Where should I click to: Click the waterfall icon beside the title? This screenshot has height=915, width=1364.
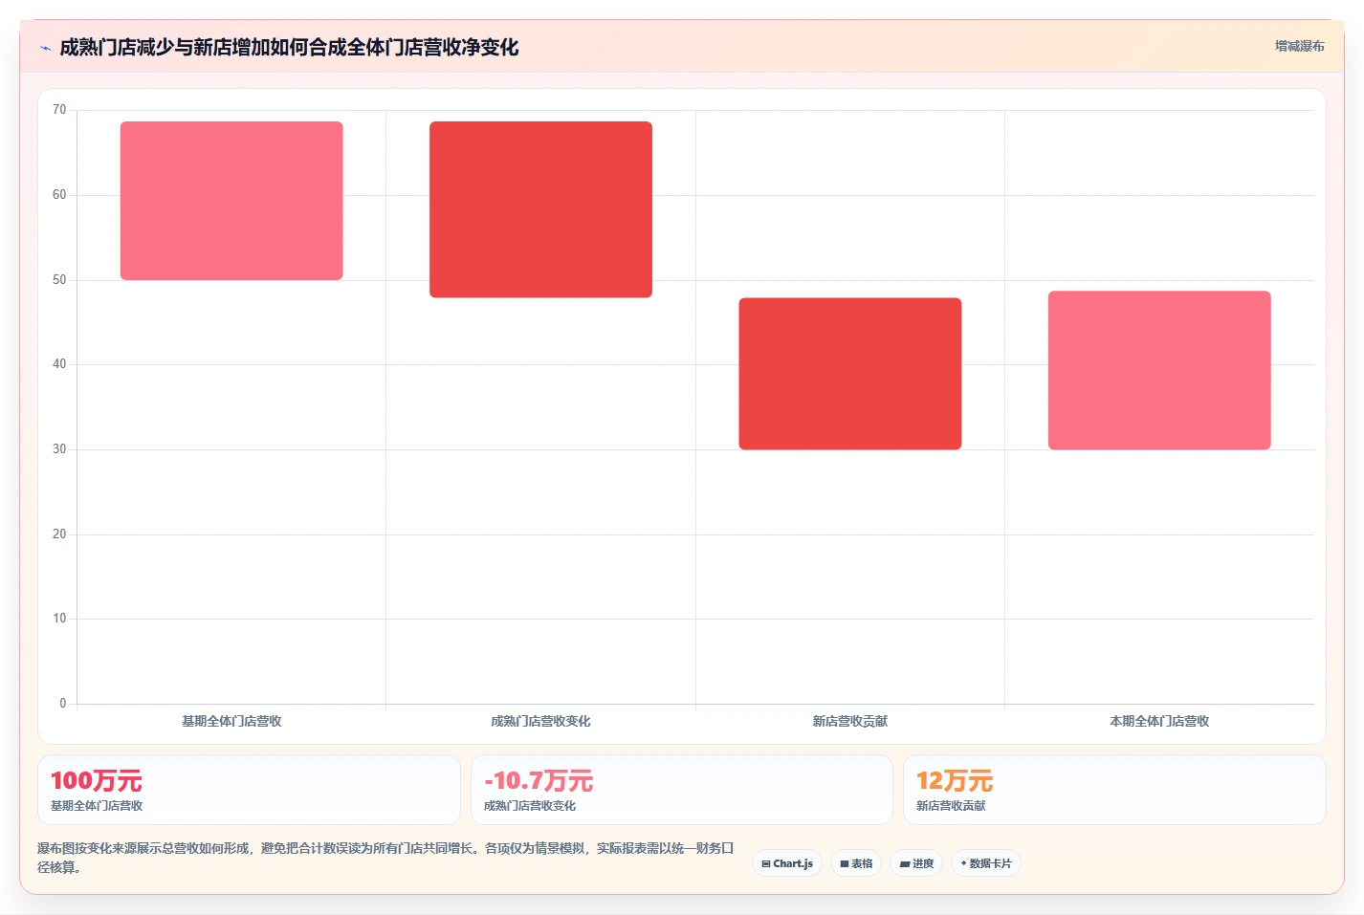(x=45, y=48)
